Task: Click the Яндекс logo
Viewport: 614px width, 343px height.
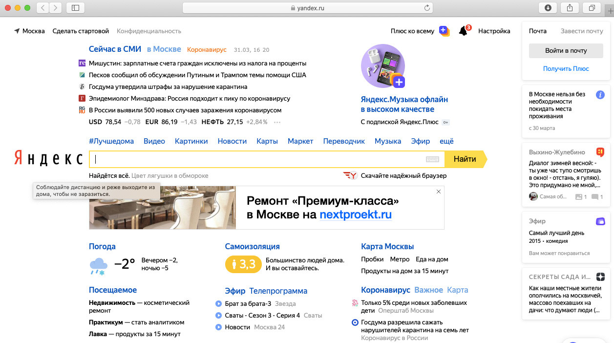Action: pos(48,159)
